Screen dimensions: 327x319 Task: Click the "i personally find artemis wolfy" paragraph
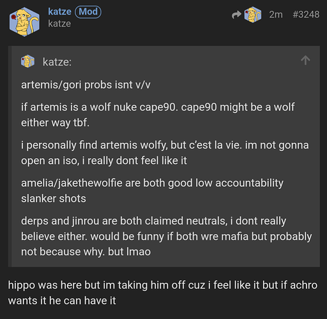tap(165, 153)
